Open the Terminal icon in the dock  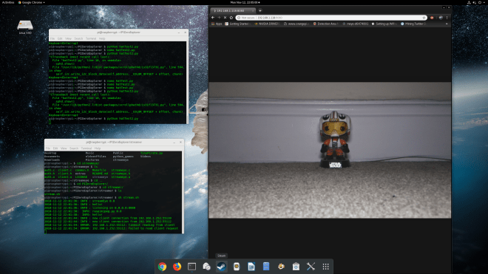pyautogui.click(x=192, y=267)
